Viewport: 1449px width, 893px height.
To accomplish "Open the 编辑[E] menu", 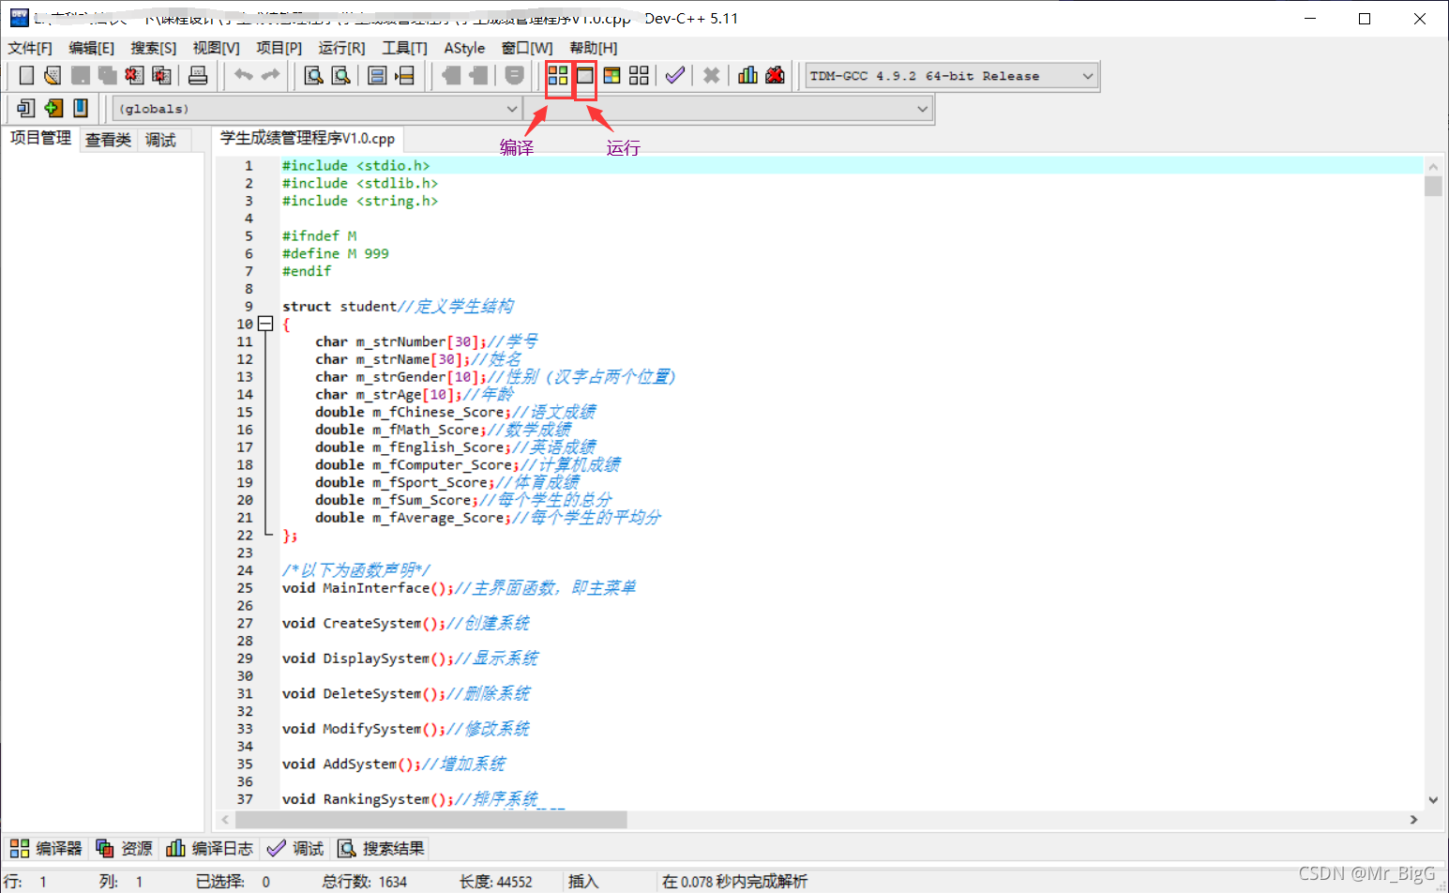I will (x=92, y=48).
